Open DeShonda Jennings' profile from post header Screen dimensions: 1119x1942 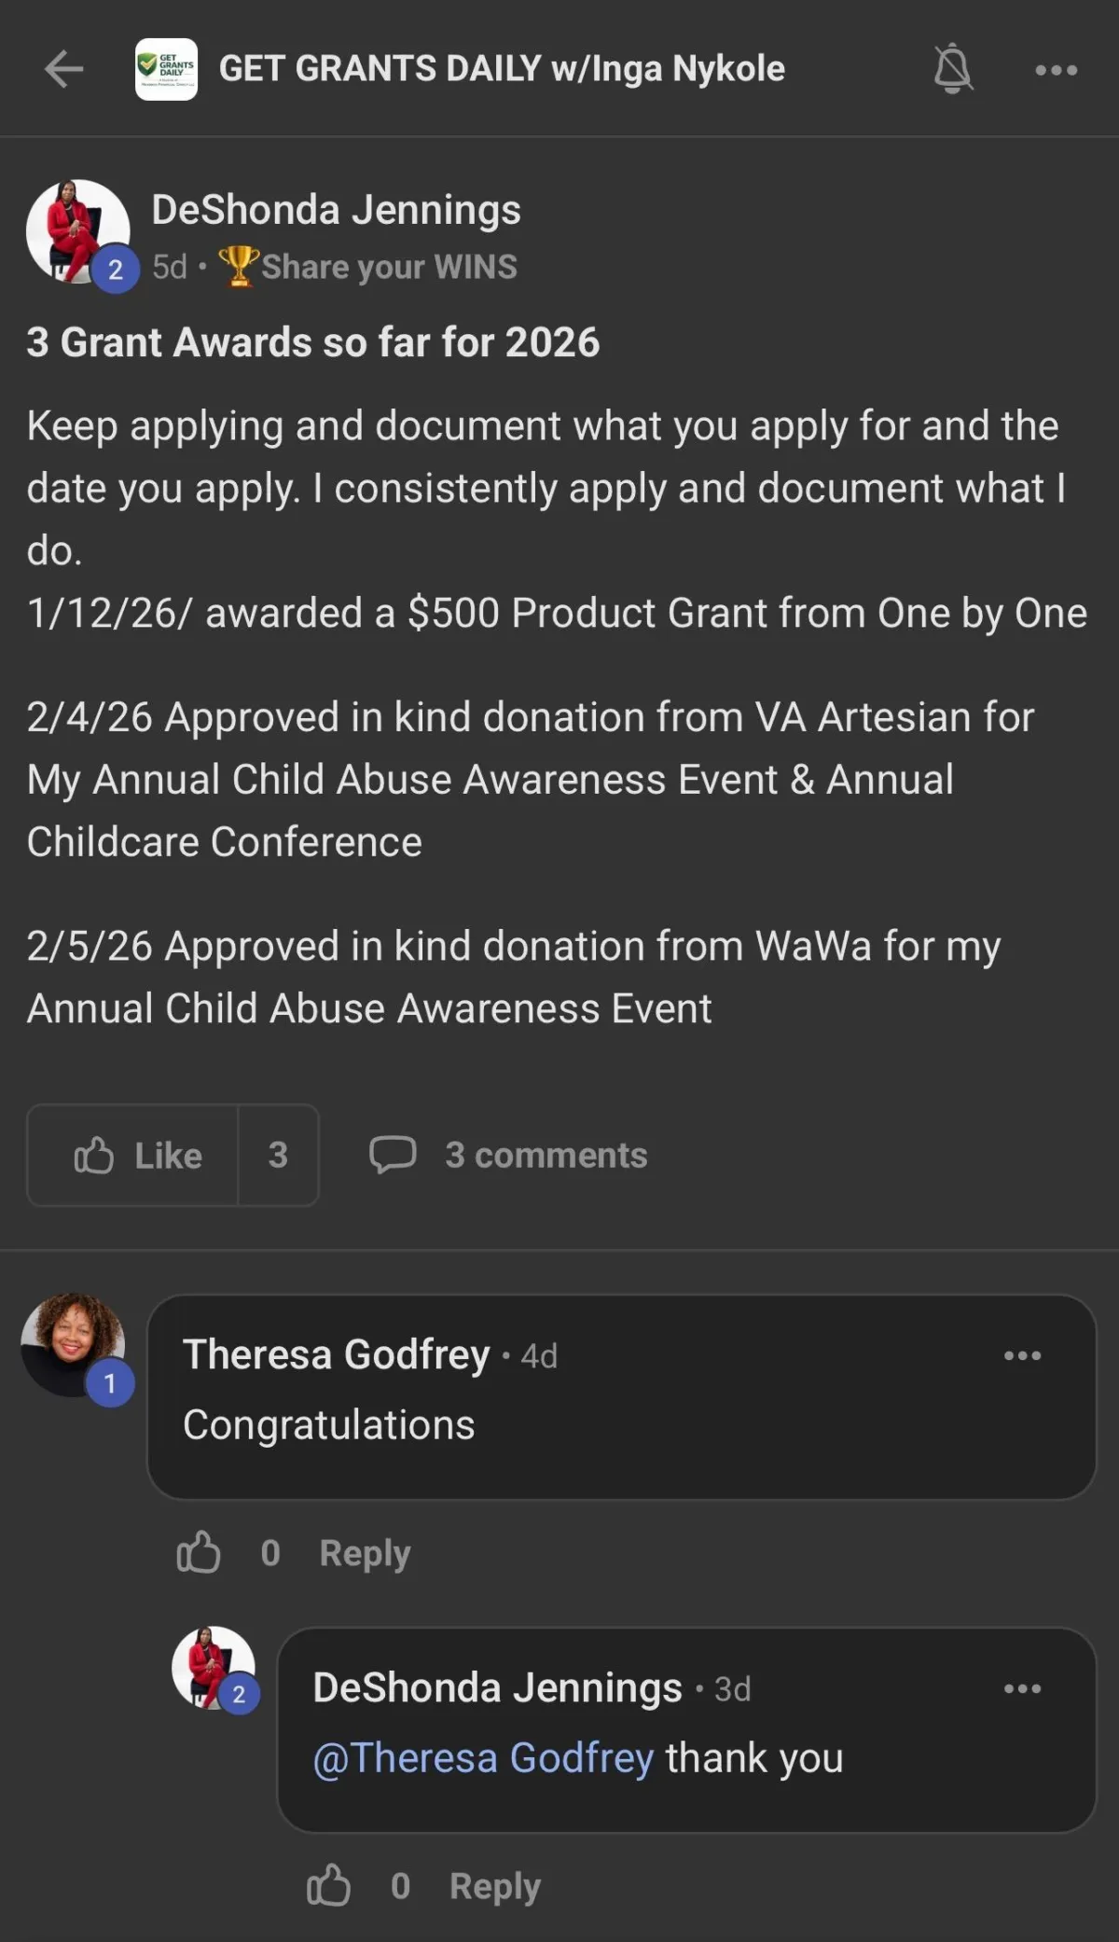point(336,210)
